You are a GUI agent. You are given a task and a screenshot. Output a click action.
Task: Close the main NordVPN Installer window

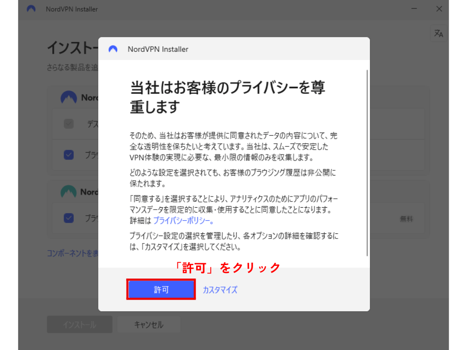click(439, 9)
